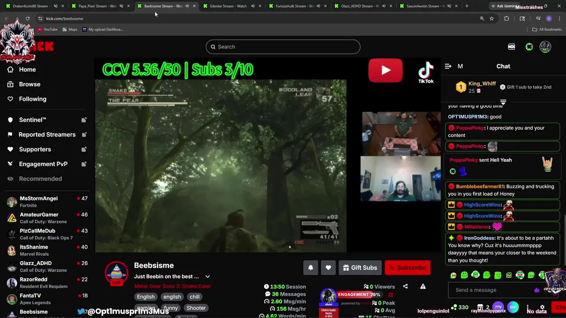This screenshot has width=566, height=318.
Task: Click the purple emote picker icon in message box
Action: 537,290
